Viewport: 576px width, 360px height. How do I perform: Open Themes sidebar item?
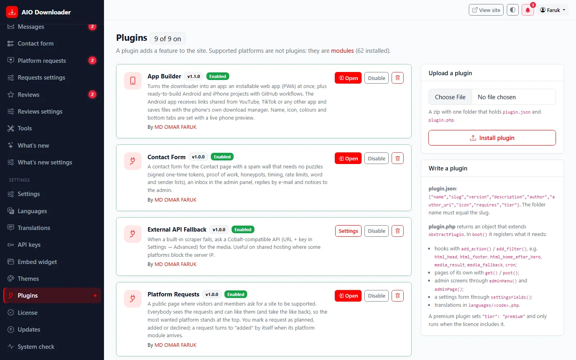click(52, 279)
